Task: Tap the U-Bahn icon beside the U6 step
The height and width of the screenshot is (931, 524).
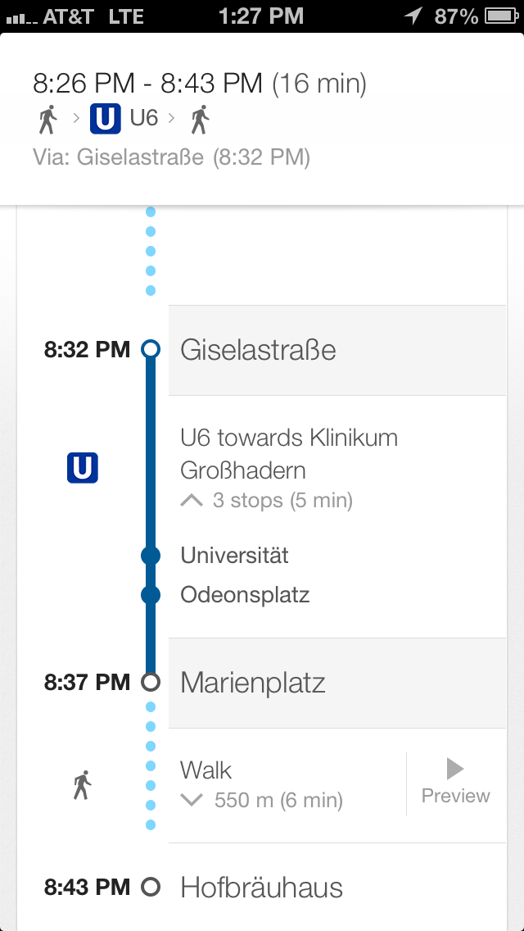Action: point(82,468)
